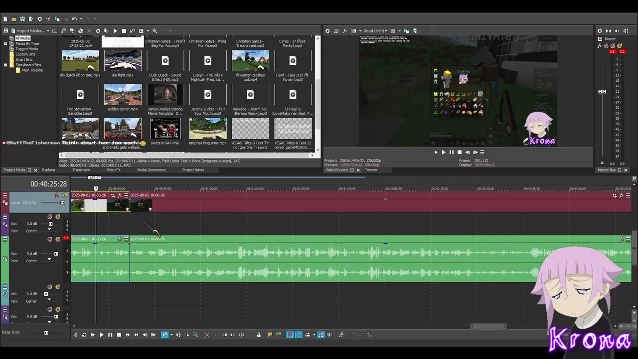Click the Undo arrow
The image size is (638, 359).
tap(74, 19)
